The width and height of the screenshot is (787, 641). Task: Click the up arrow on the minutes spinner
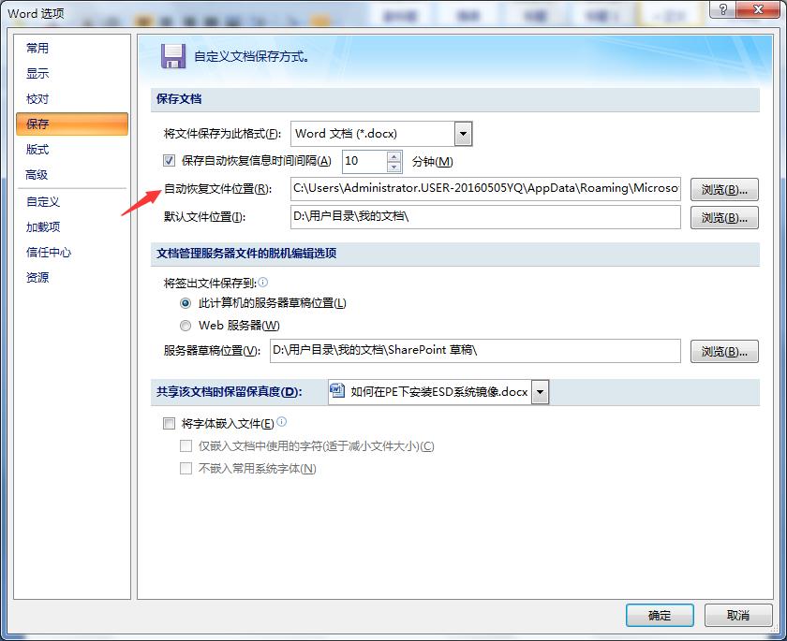tap(393, 155)
